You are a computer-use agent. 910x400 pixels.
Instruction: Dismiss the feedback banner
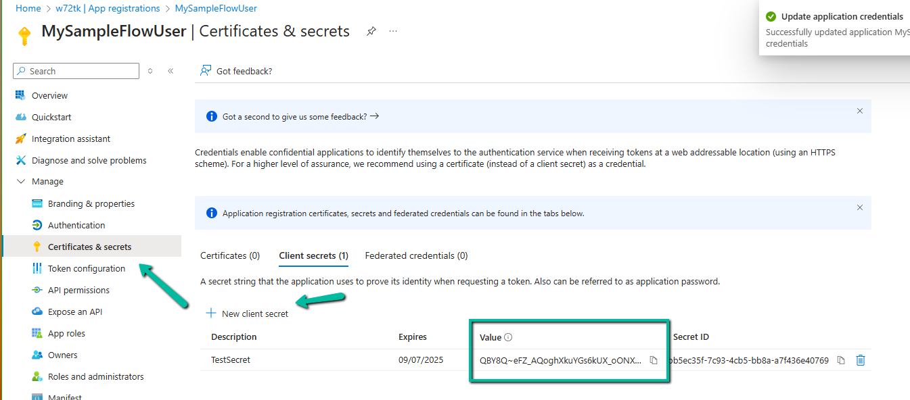(860, 111)
